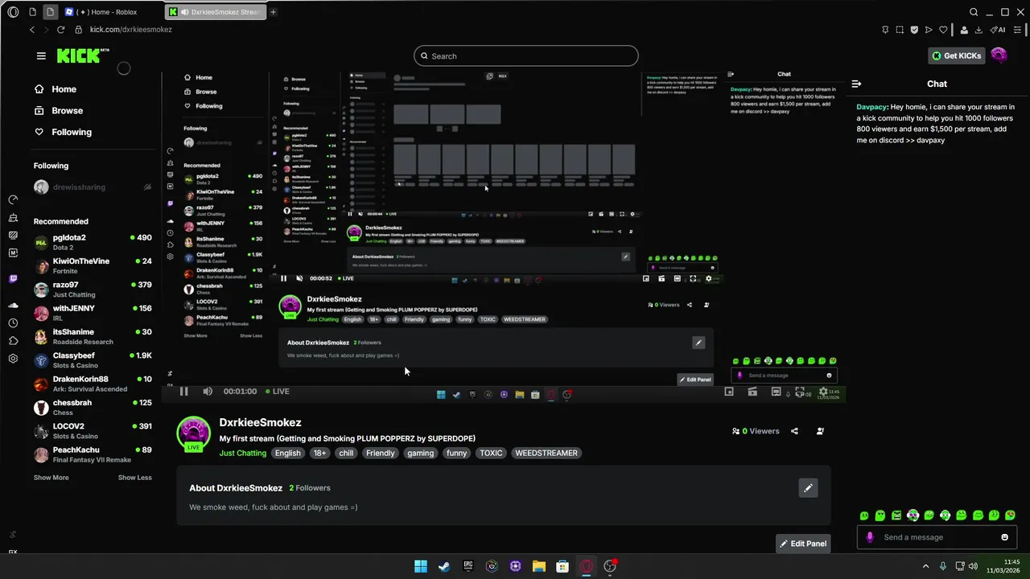Toggle picture-in-picture mini player
Viewport: 1030px width, 579px height.
[729, 392]
